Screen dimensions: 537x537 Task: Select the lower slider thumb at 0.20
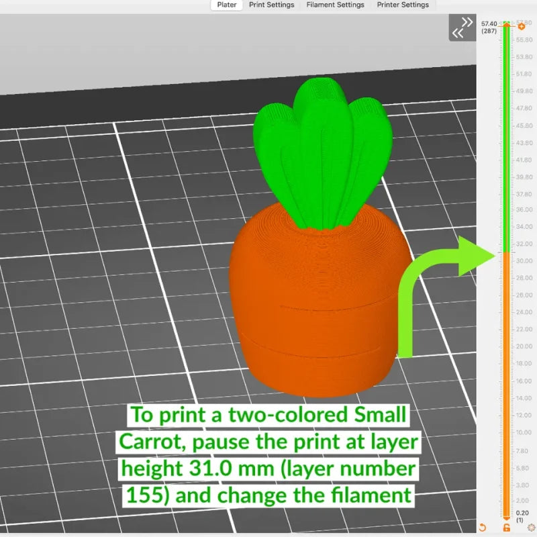tap(507, 518)
